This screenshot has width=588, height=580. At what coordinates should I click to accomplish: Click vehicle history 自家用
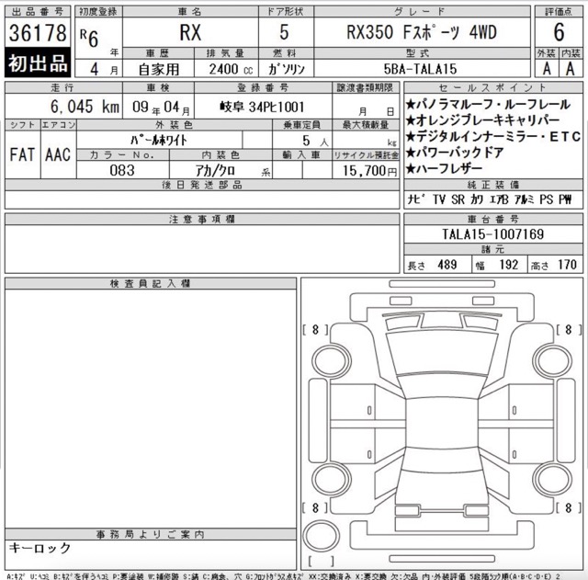coord(159,70)
